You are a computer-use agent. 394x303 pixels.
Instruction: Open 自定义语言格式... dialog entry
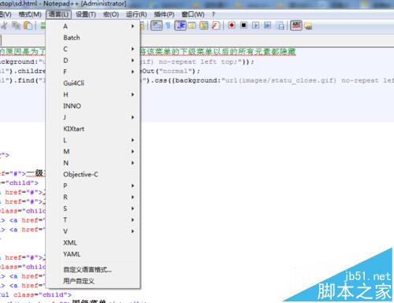[93, 270]
